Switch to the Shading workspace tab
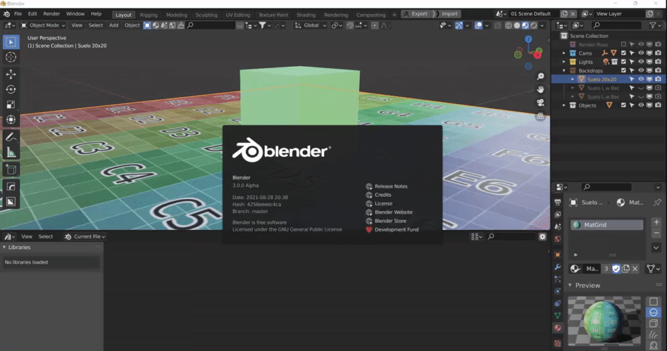 point(306,15)
